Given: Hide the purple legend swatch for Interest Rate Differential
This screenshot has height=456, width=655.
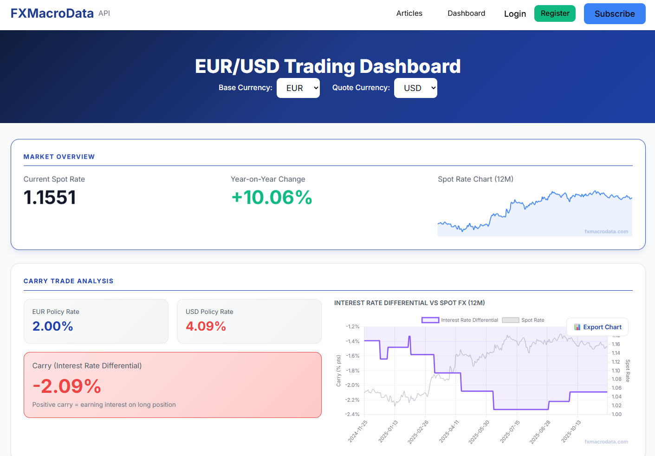Looking at the screenshot, I should (x=430, y=320).
